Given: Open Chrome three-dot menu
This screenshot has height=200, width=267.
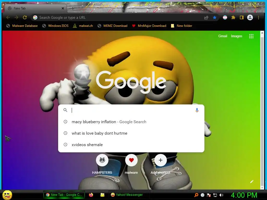Looking at the screenshot, I should coord(258,17).
